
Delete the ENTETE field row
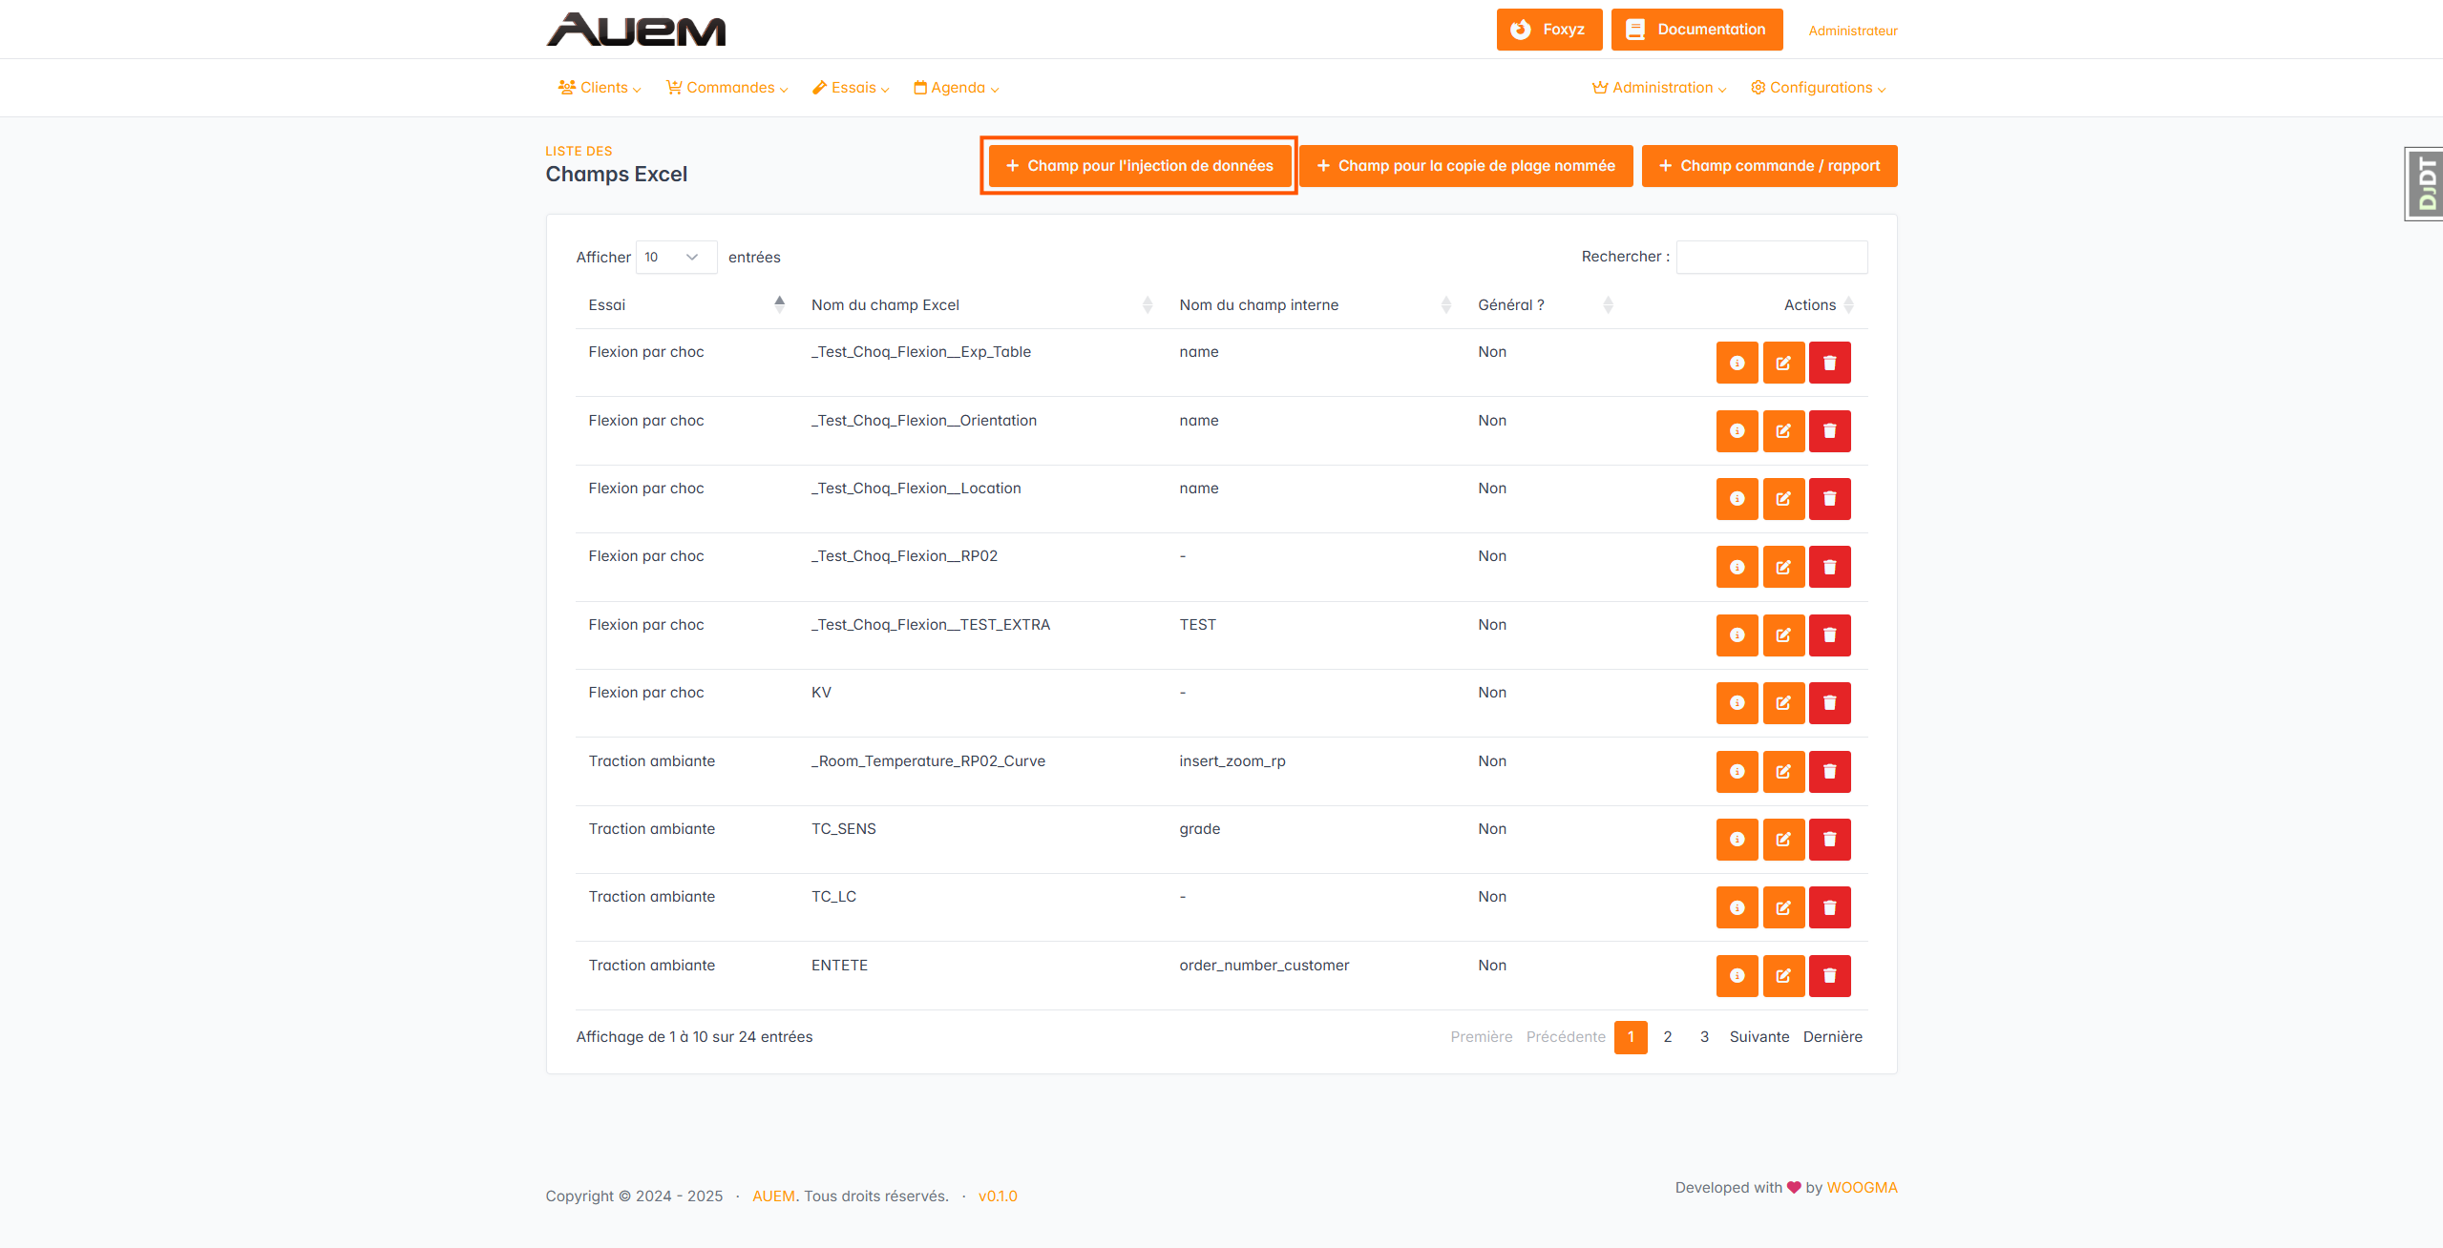pos(1829,976)
